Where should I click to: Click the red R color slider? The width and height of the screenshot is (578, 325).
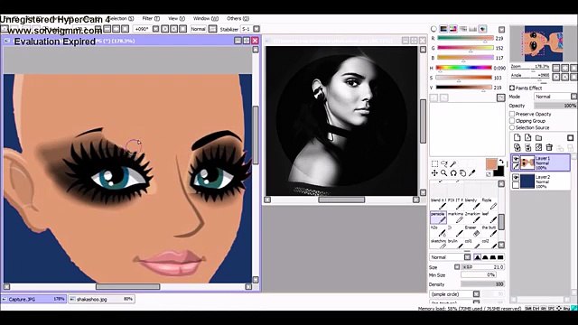465,38
